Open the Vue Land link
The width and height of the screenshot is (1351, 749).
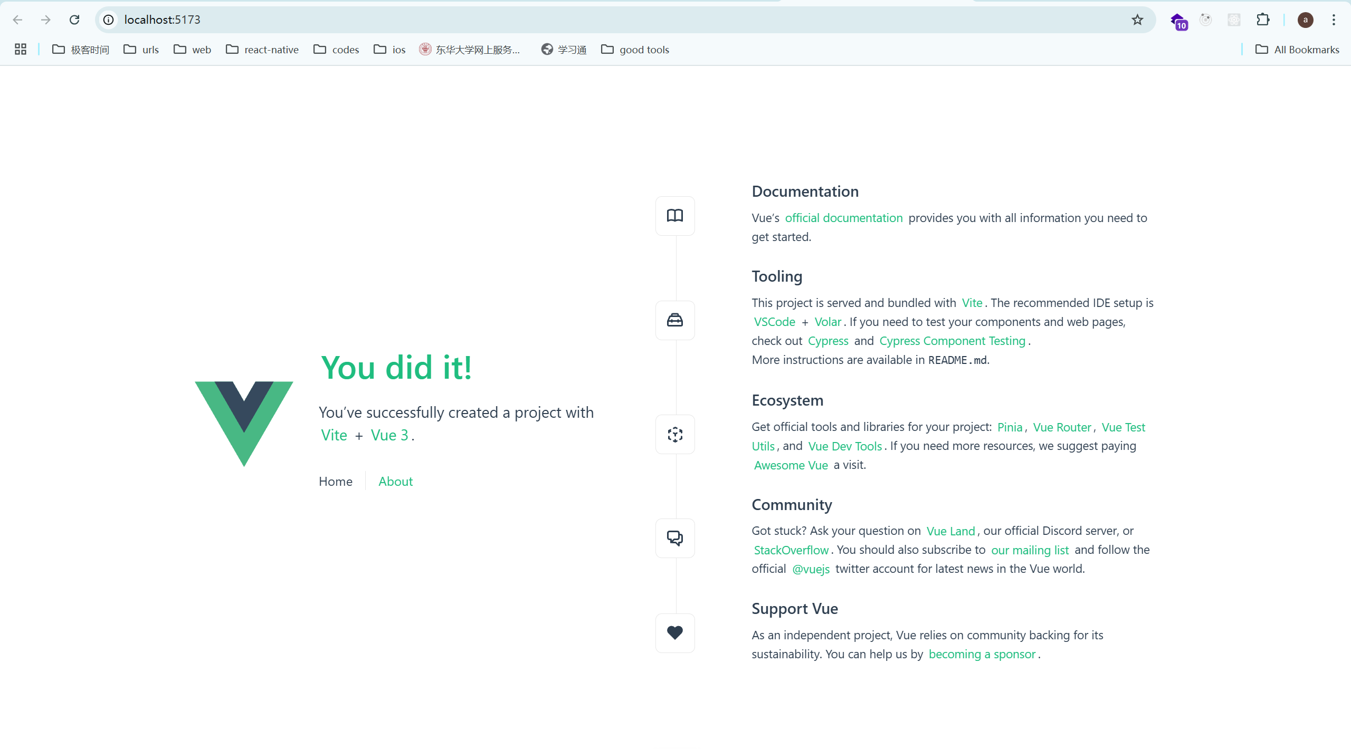[x=951, y=531]
